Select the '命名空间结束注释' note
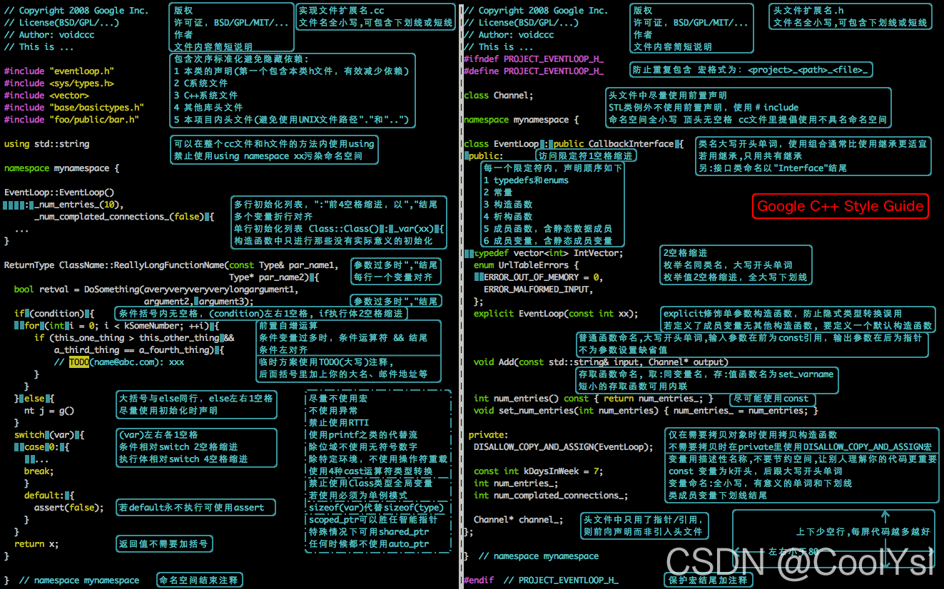 [200, 580]
